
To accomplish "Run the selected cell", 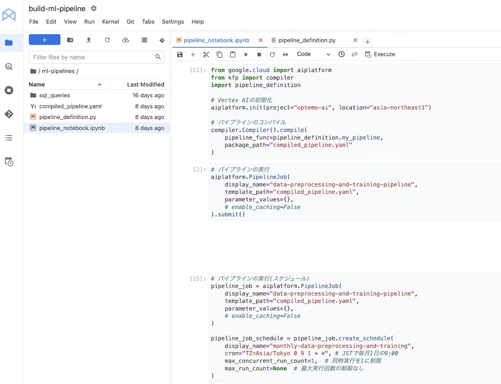I will point(246,54).
